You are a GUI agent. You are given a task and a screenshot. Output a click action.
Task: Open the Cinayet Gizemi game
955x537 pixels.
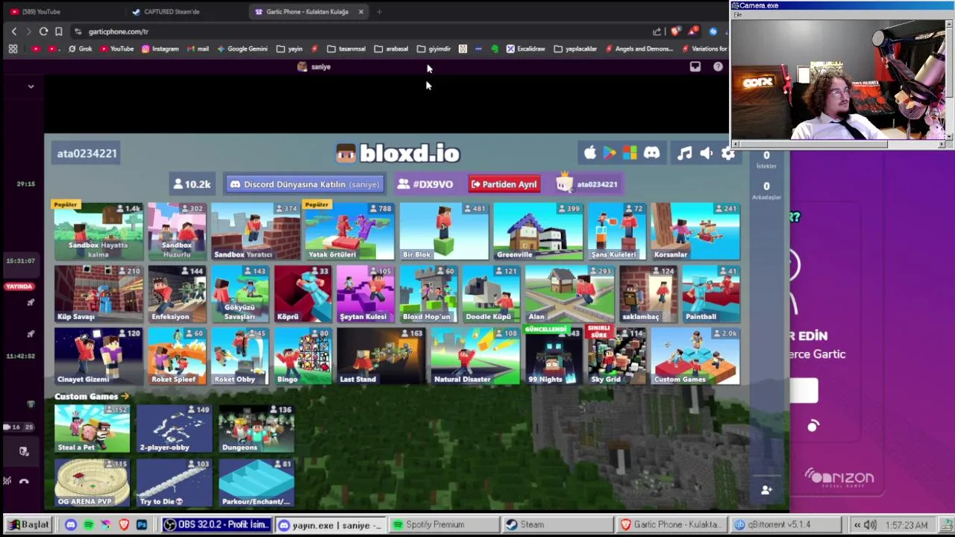pos(98,356)
